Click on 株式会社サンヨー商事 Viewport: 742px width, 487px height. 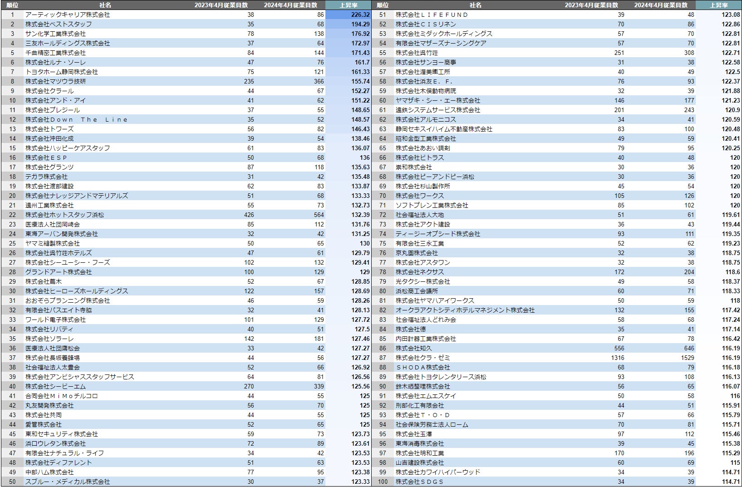coord(426,62)
